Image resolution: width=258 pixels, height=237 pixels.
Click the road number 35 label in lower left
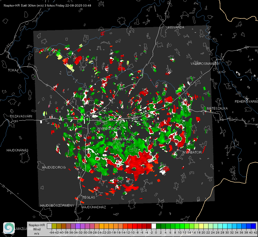(x=3, y=186)
